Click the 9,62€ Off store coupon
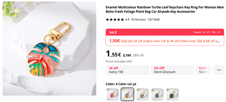The width and height of the screenshot is (226, 102). pyautogui.click(x=205, y=70)
